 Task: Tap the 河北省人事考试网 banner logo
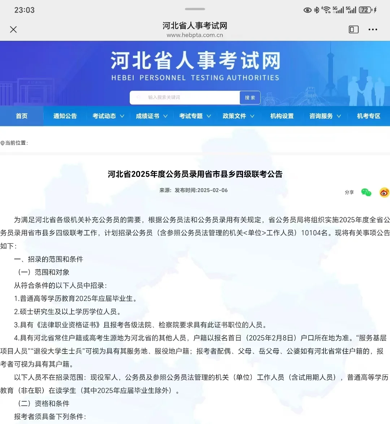(195, 65)
